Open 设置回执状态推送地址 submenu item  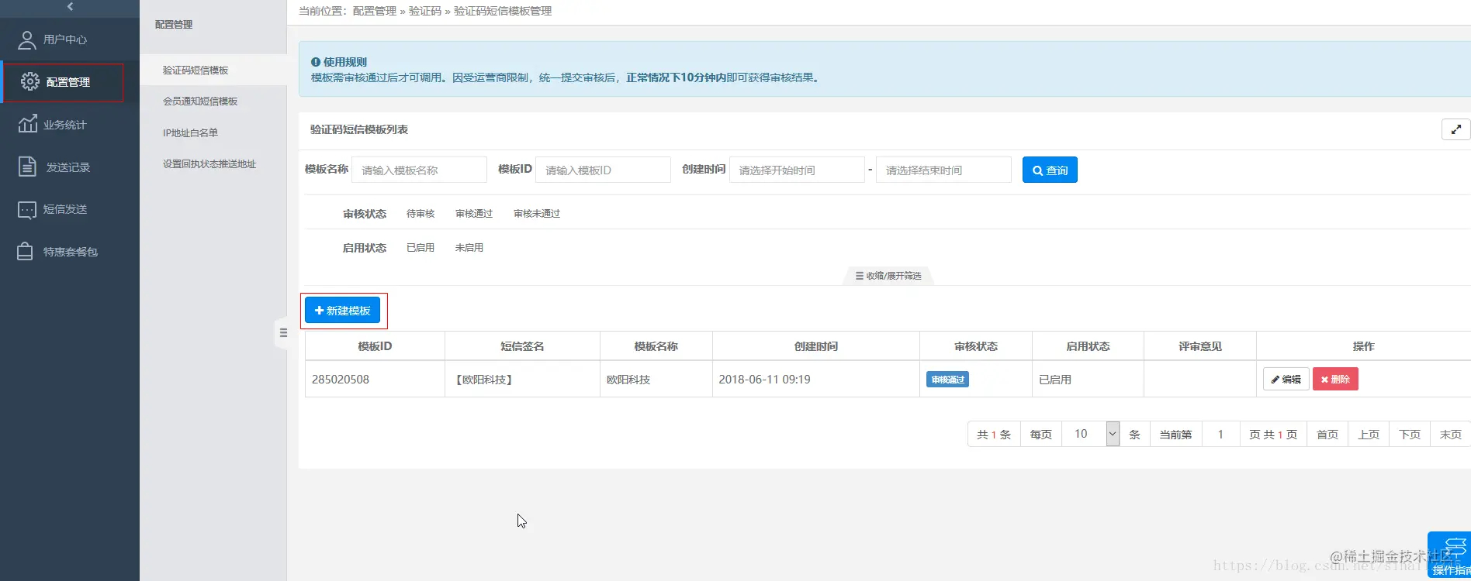click(x=209, y=164)
